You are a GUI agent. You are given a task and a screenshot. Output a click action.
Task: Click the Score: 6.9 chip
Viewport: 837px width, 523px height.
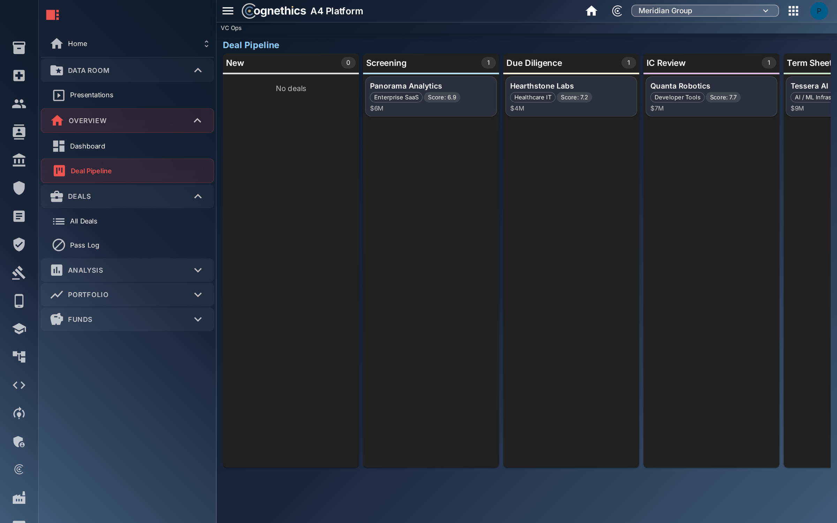click(442, 97)
